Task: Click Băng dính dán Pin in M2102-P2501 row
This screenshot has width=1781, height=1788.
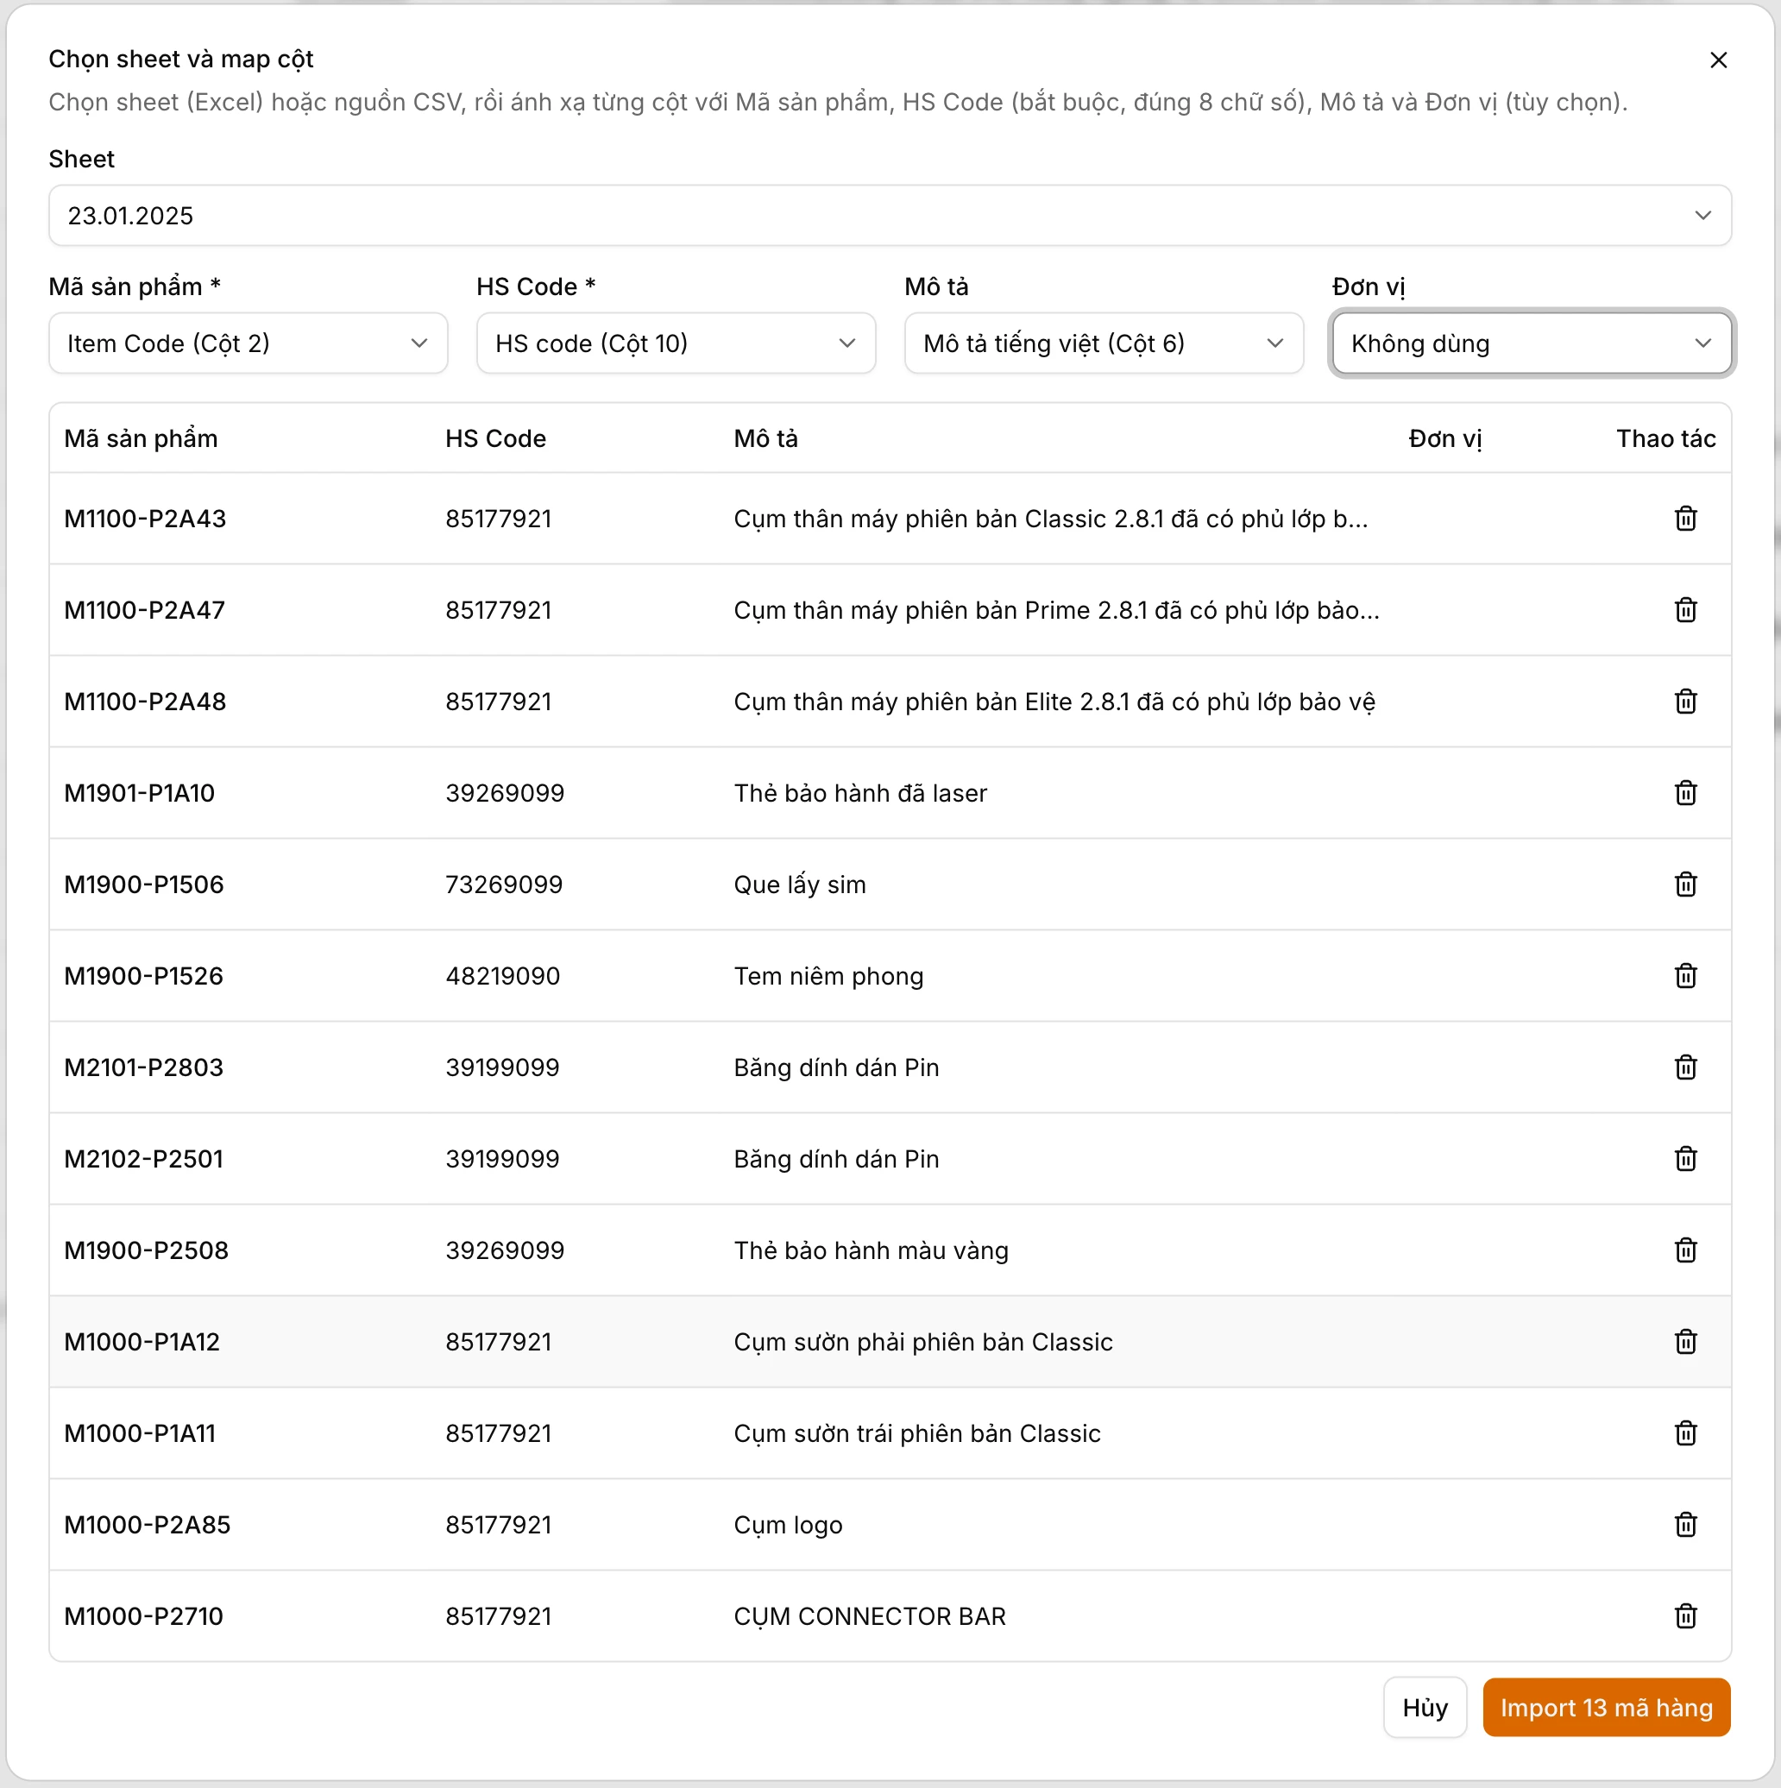Action: [x=835, y=1160]
